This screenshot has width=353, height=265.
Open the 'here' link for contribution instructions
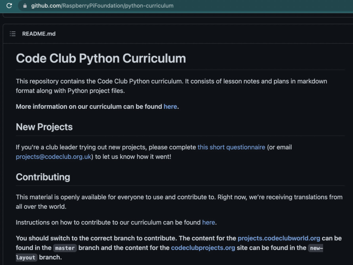[x=209, y=222]
